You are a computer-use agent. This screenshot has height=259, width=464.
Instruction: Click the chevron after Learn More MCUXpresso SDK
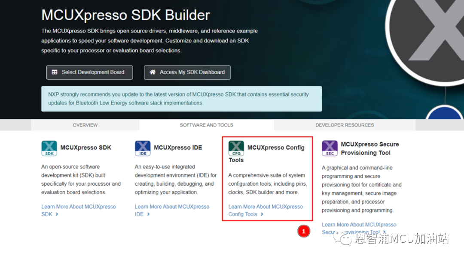pyautogui.click(x=57, y=214)
